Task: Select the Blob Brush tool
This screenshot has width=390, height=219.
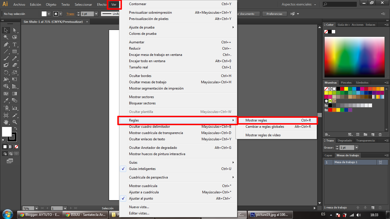Action: pos(6,65)
